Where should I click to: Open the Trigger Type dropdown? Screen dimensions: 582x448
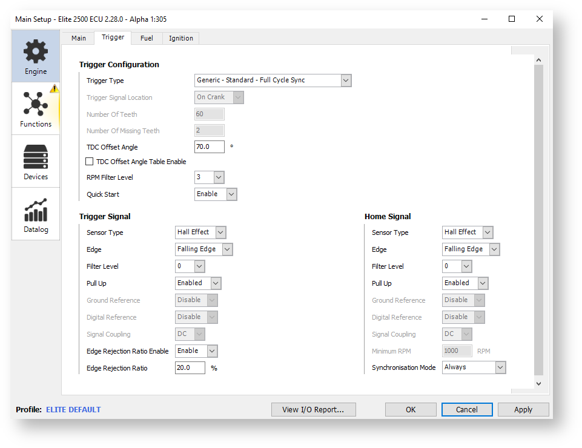[x=273, y=80]
